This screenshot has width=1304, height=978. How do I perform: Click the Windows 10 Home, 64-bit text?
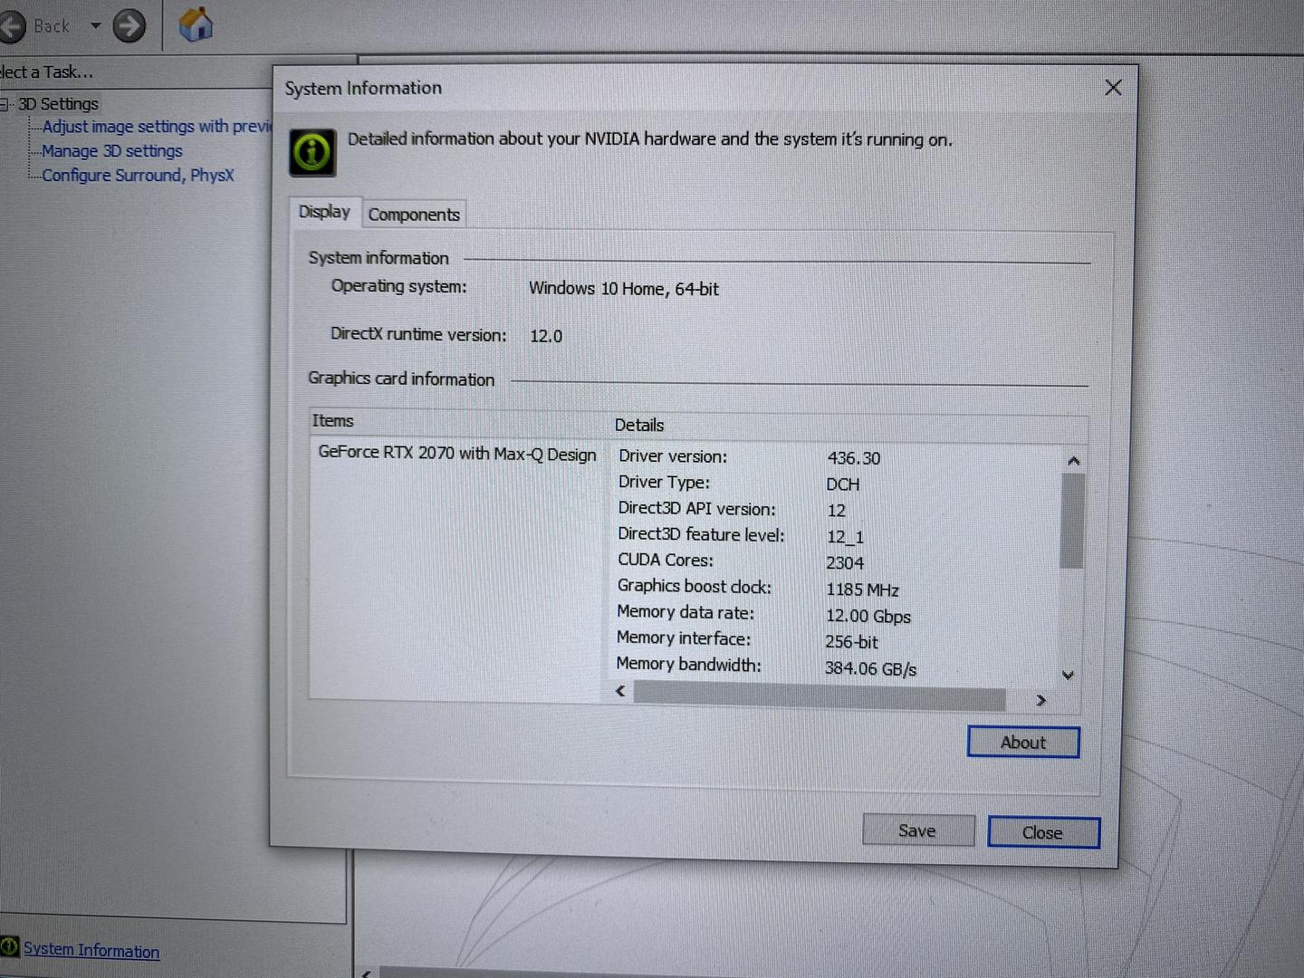pyautogui.click(x=624, y=289)
